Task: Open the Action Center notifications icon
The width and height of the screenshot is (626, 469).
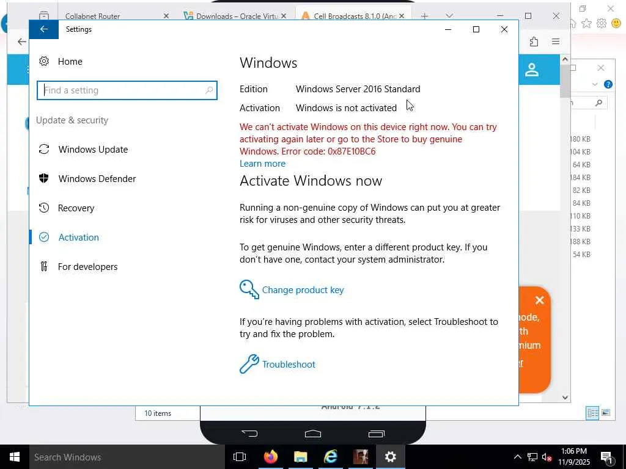Action: [607, 458]
